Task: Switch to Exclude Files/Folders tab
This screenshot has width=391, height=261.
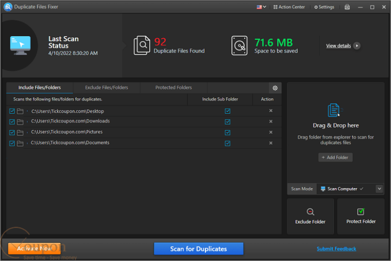Action: point(107,88)
